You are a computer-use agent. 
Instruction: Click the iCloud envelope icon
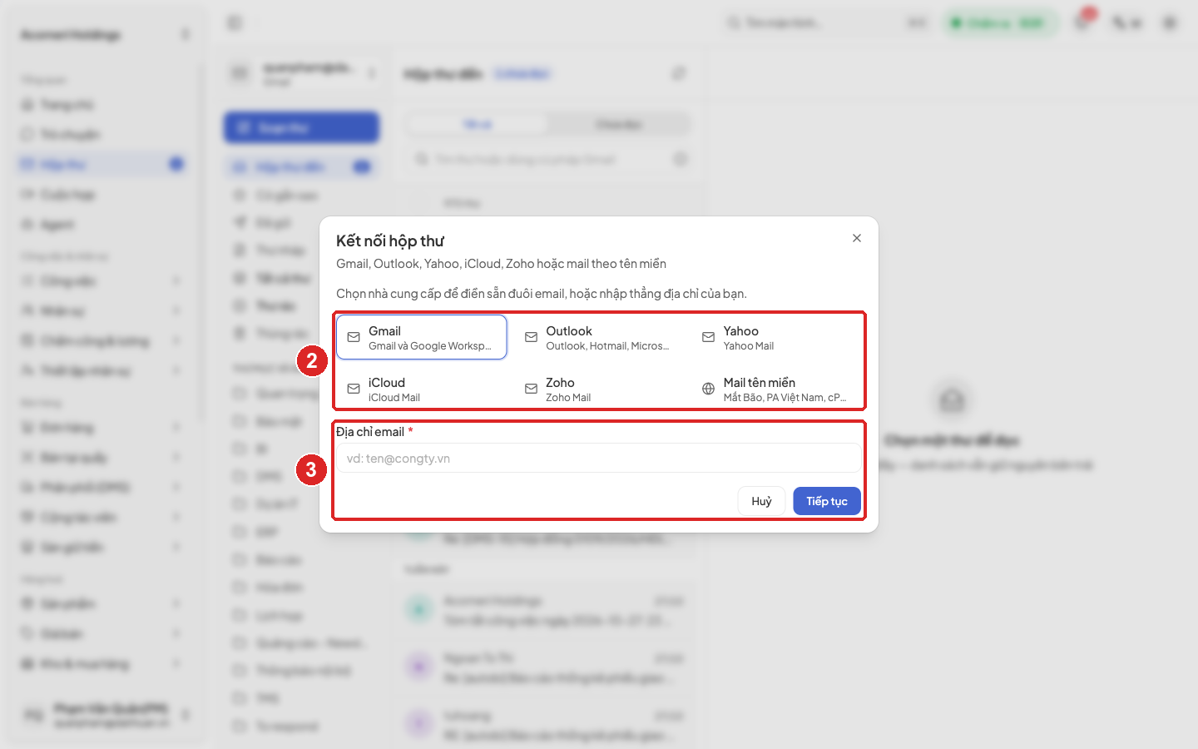(354, 389)
